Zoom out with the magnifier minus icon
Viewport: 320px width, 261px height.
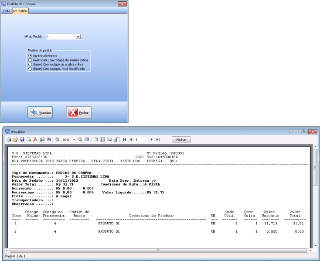[x=80, y=139]
